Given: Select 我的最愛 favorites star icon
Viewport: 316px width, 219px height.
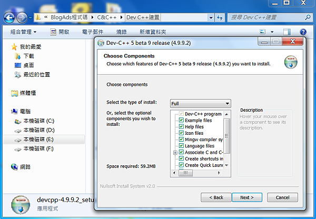Looking at the screenshot, I should point(14,47).
